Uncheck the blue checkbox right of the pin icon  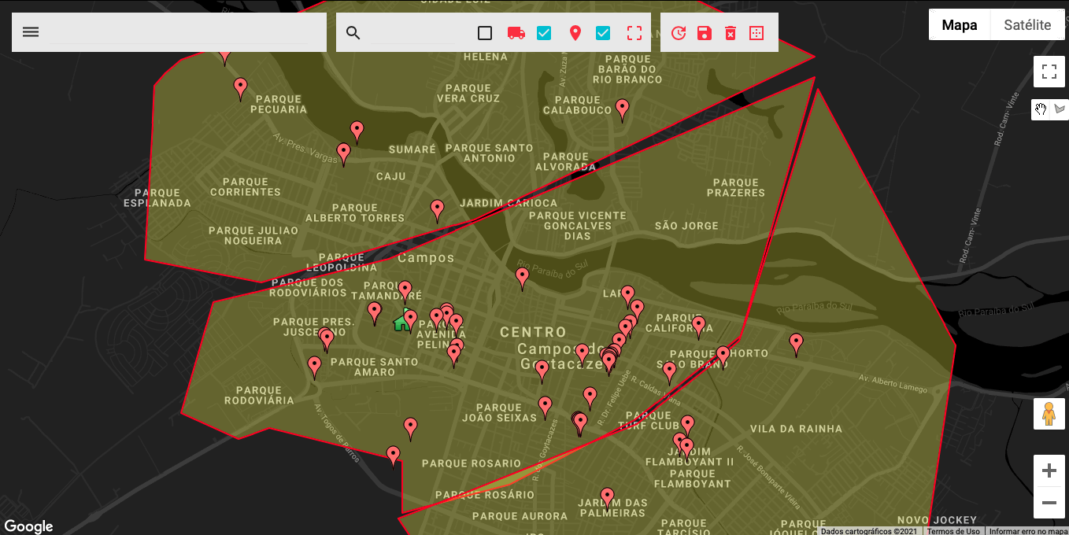pyautogui.click(x=603, y=33)
